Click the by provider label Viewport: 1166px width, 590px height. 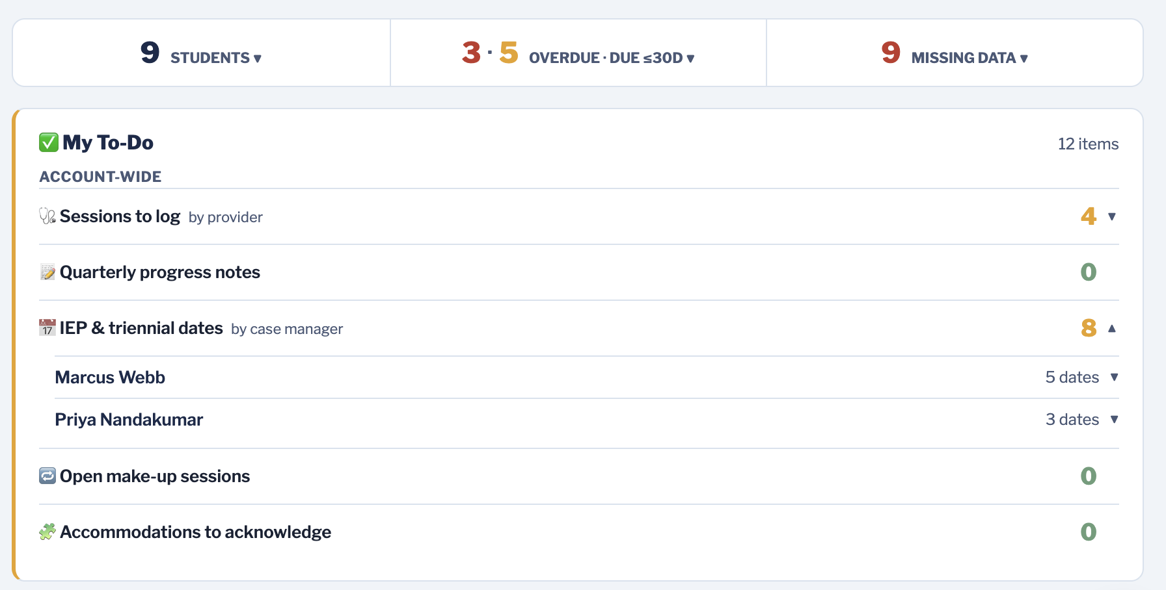226,218
